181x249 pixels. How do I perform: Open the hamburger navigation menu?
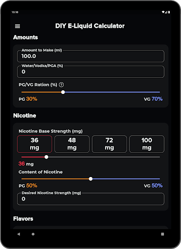18,26
